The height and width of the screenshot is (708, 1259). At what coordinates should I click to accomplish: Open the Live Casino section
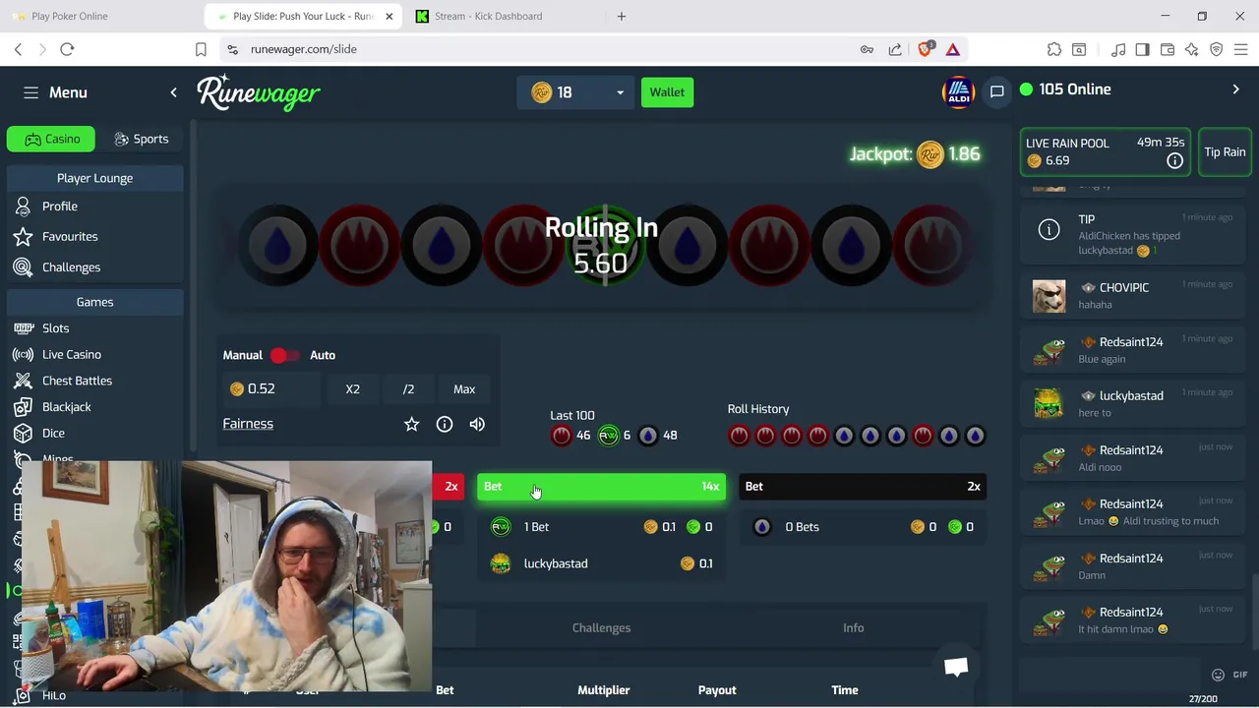[72, 355]
